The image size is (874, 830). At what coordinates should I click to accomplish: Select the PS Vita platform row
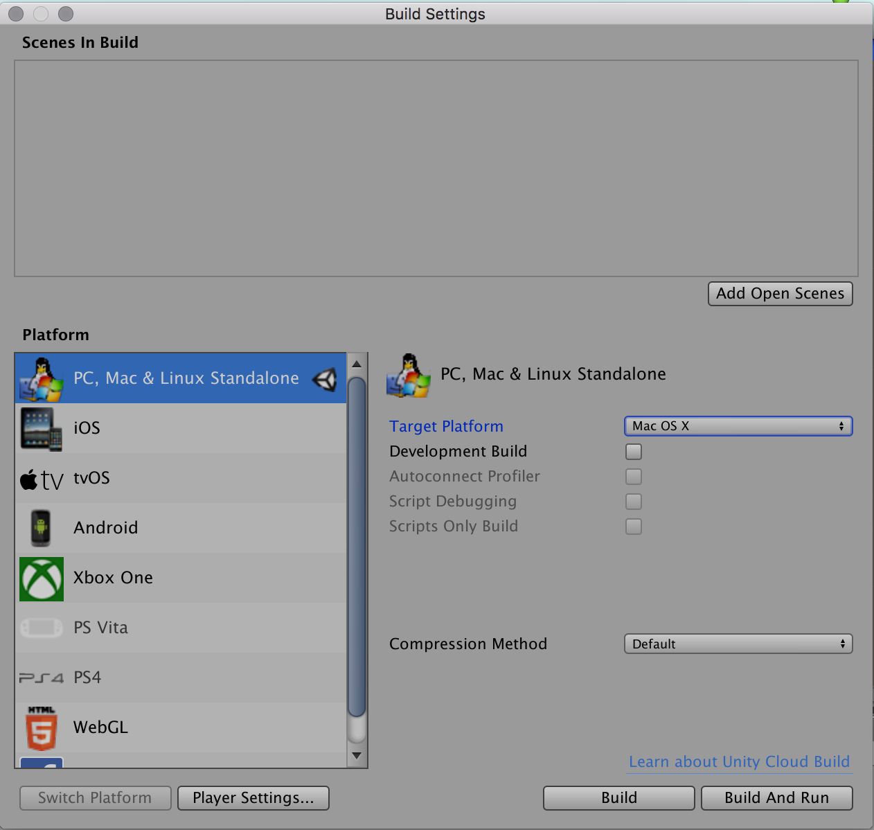coord(181,628)
